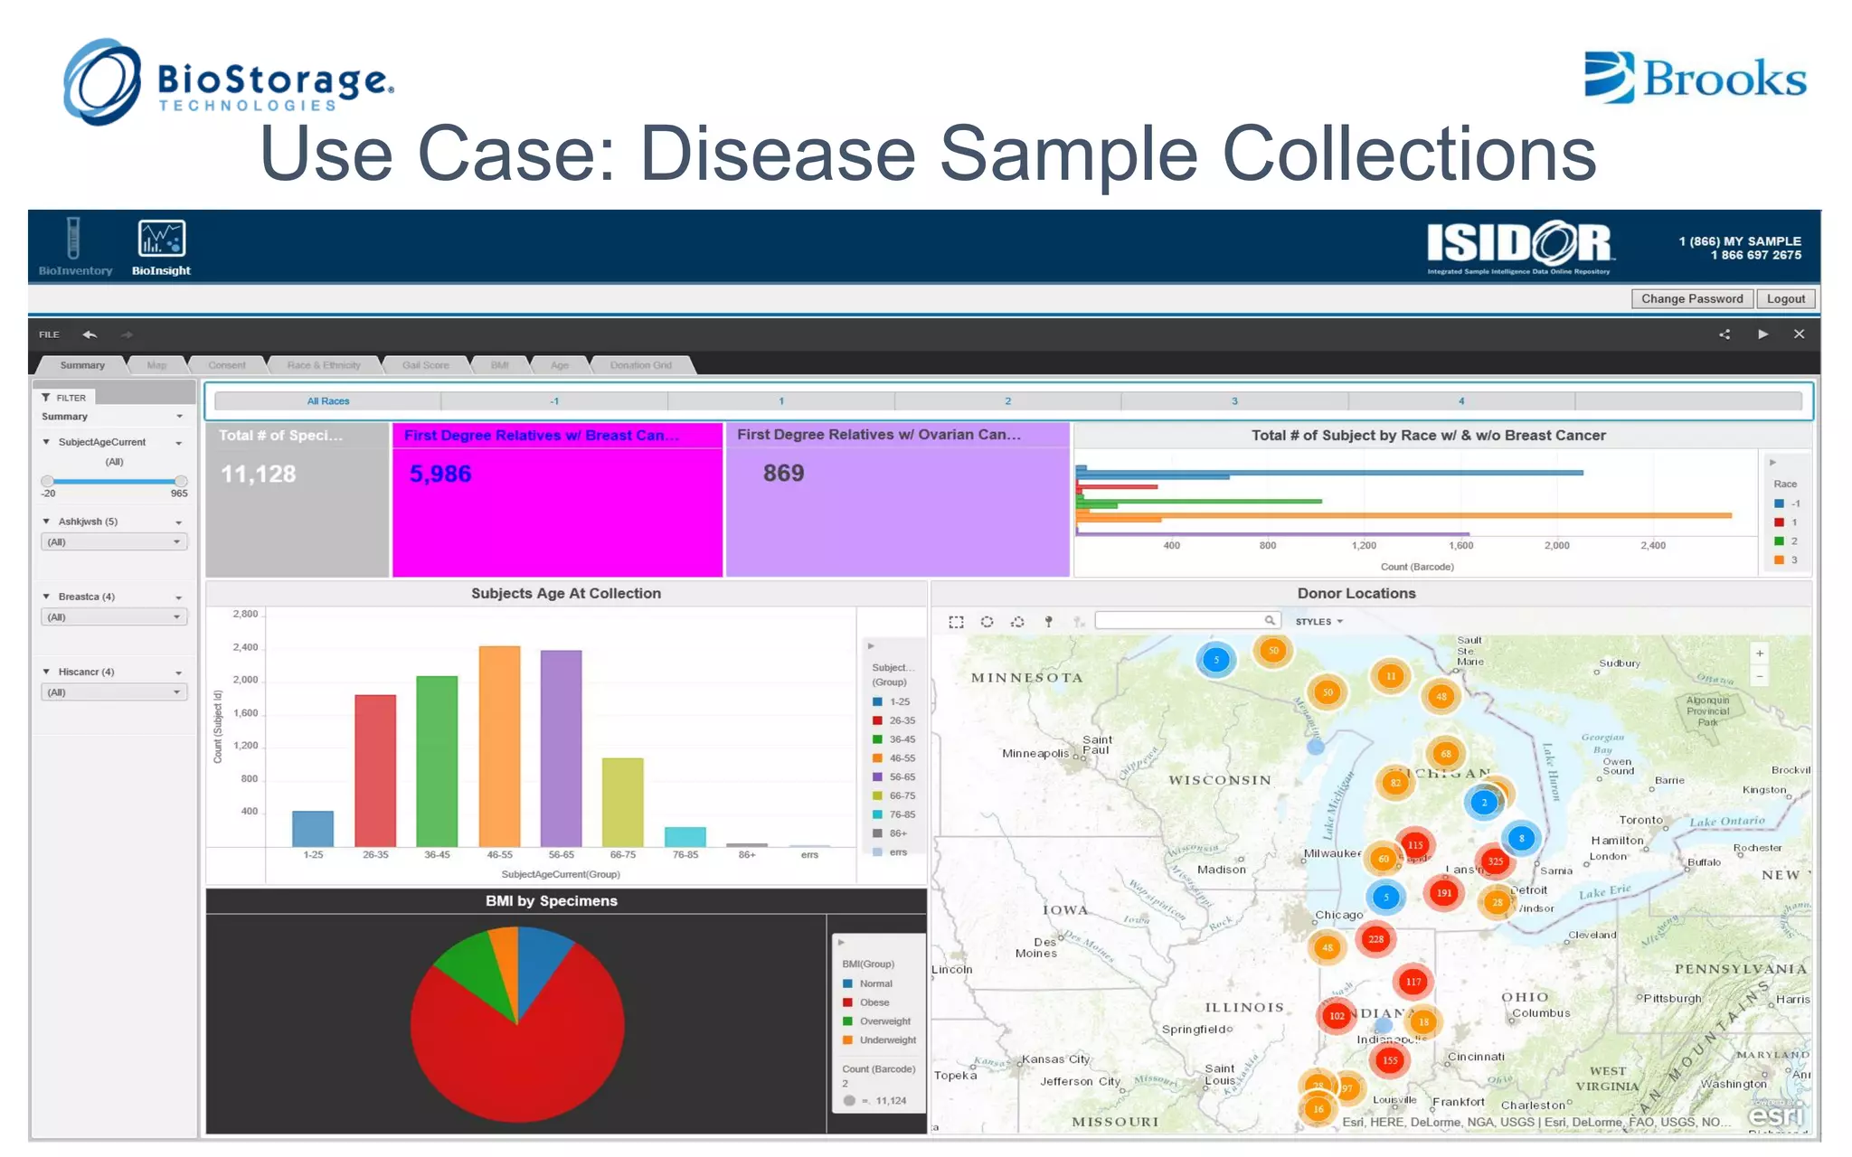The width and height of the screenshot is (1852, 1157).
Task: Toggle 1-25 age group legend entry
Action: 892,701
